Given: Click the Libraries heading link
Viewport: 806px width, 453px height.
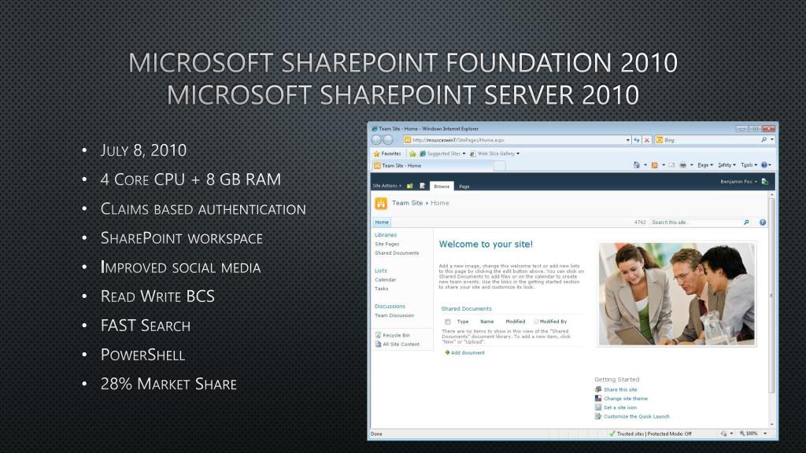Looking at the screenshot, I should click(386, 234).
